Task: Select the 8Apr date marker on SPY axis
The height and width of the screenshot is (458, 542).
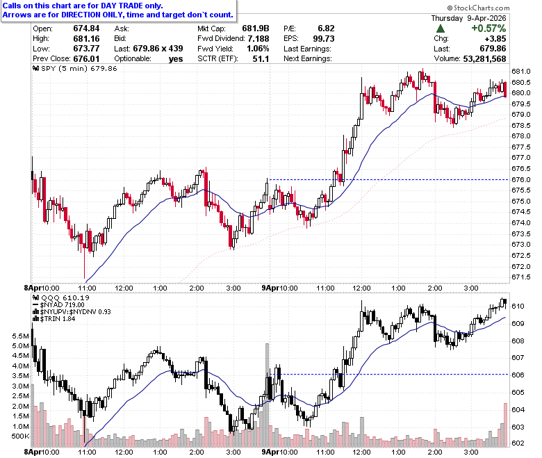Action: point(31,288)
